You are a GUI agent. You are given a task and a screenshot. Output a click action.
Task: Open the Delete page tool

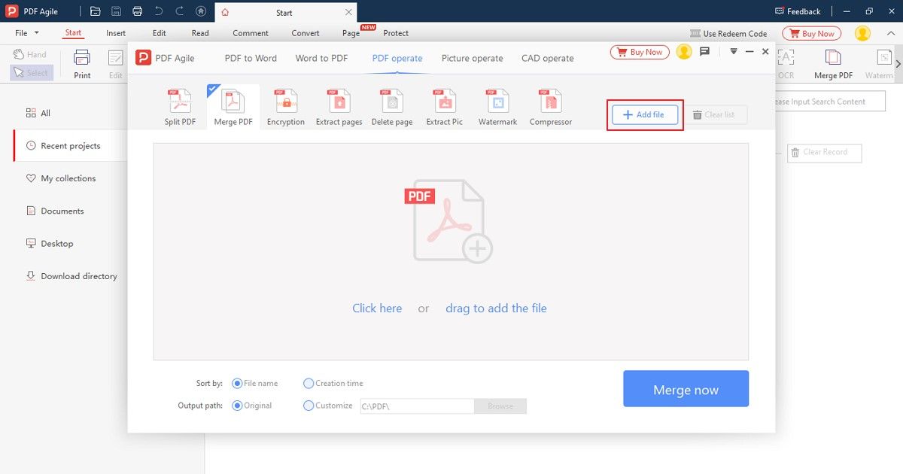pos(392,107)
